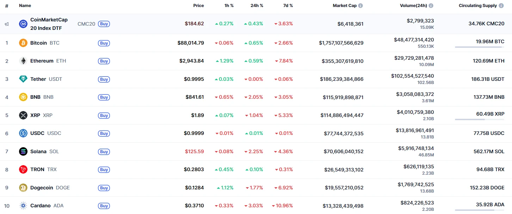This screenshot has height=214, width=512.
Task: Sort table by 24h % column
Action: click(257, 6)
